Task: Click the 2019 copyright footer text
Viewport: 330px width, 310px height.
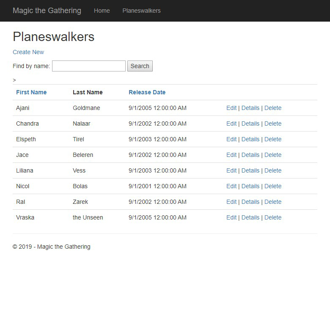Action: tap(52, 247)
